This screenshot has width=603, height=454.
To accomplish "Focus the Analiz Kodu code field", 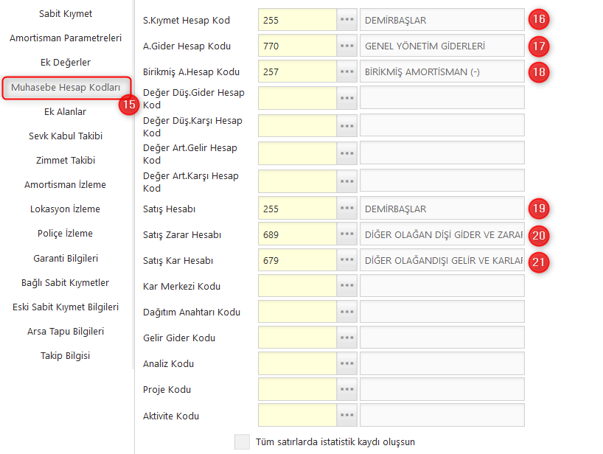I will 297,363.
